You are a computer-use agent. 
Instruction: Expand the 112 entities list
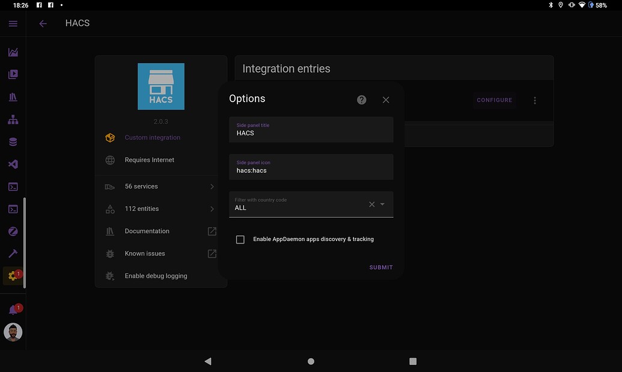(160, 209)
